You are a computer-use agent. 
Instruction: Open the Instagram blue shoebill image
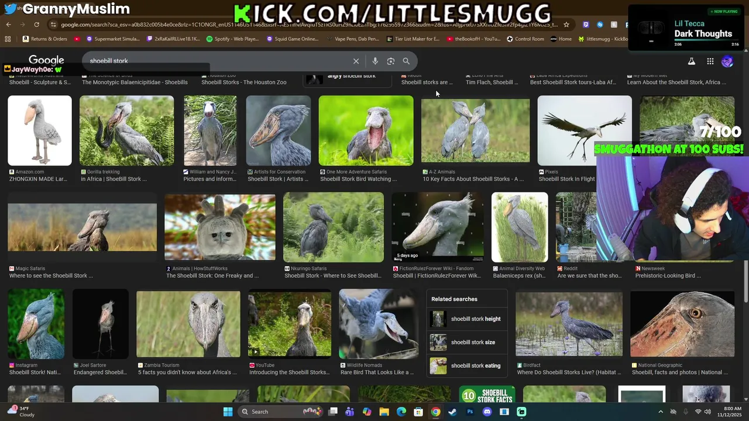click(36, 323)
